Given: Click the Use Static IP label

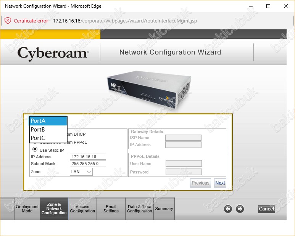Looking at the screenshot, I should point(52,150).
